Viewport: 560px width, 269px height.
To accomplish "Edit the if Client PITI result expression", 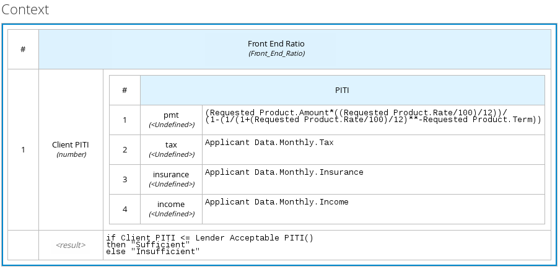I will (x=326, y=245).
